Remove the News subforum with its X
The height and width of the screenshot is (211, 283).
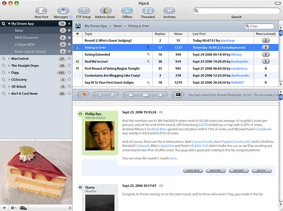pyautogui.click(x=69, y=31)
